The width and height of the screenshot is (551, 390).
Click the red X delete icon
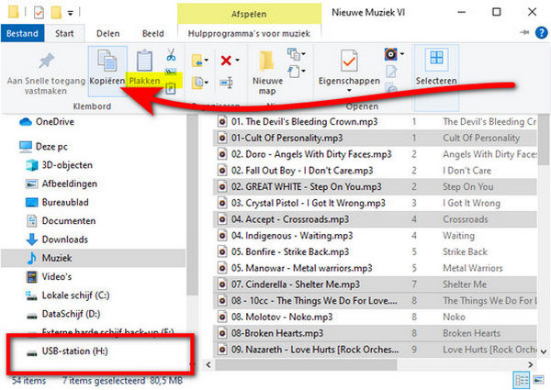tap(226, 61)
